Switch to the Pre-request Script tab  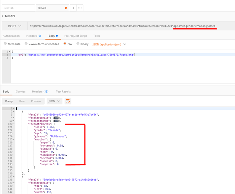(x=75, y=36)
